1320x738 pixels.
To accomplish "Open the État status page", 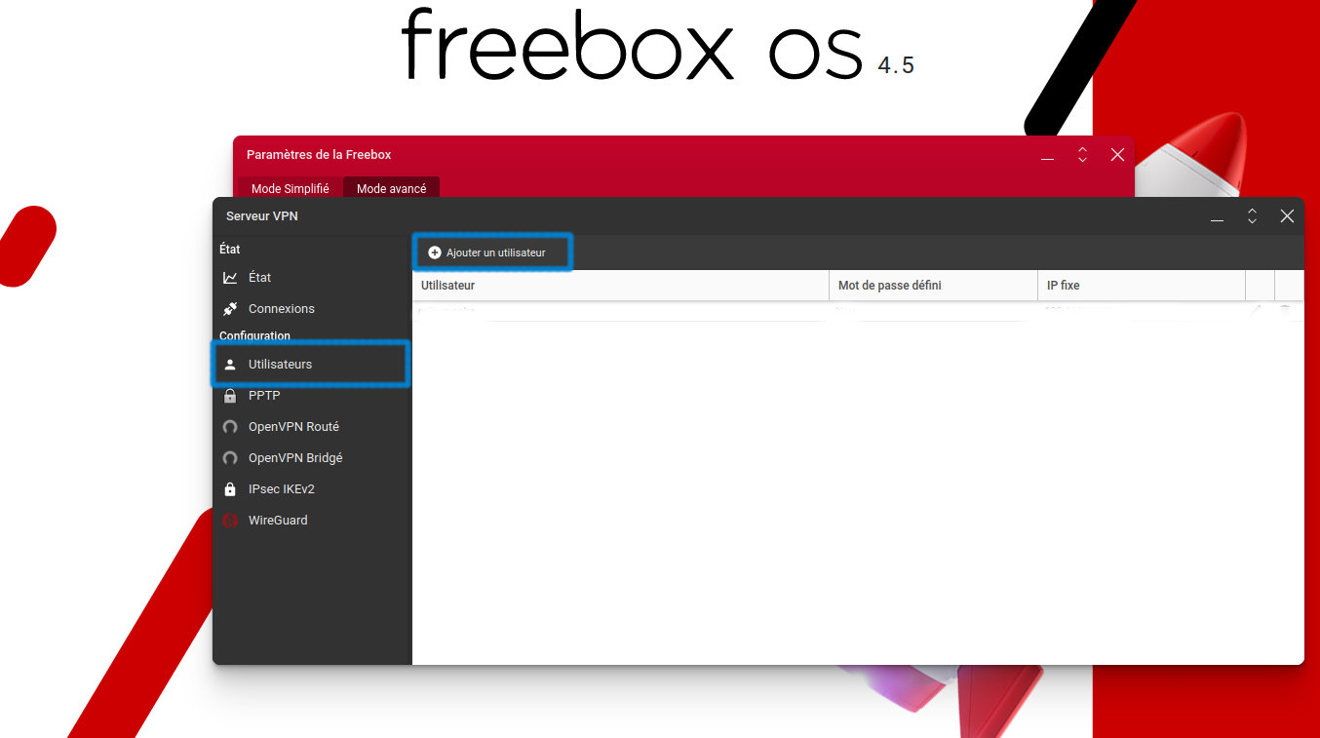I will [x=312, y=278].
